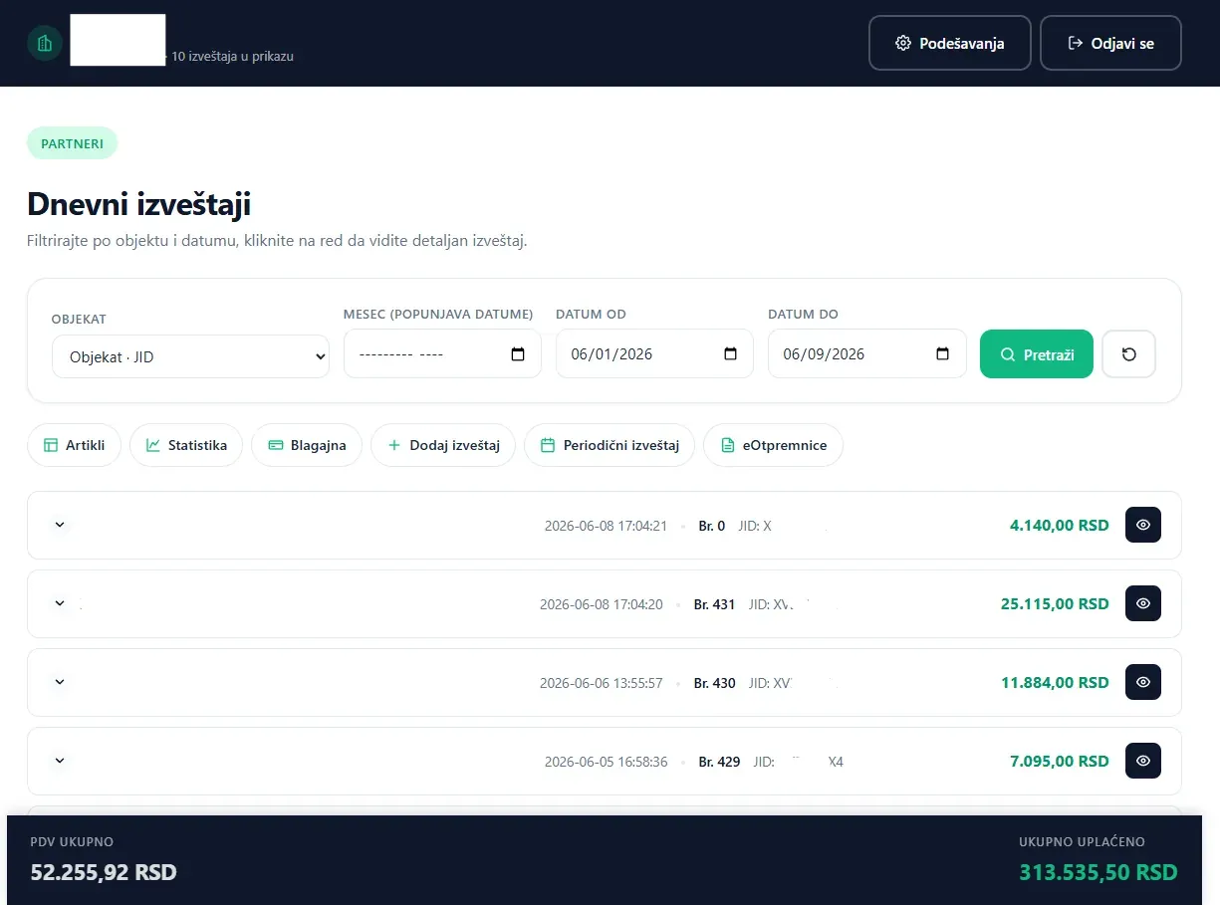Click the Br. 431 label
Image resolution: width=1220 pixels, height=905 pixels.
point(714,604)
